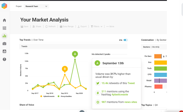Open the reports chart icon in sidebar
Screen dimensions: 183x112
coord(5,51)
